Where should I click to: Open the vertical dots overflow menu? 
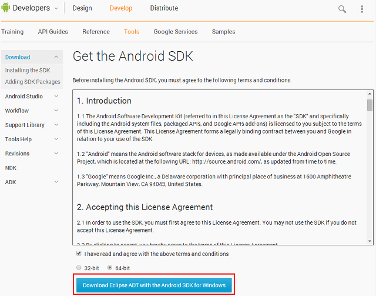point(362,9)
